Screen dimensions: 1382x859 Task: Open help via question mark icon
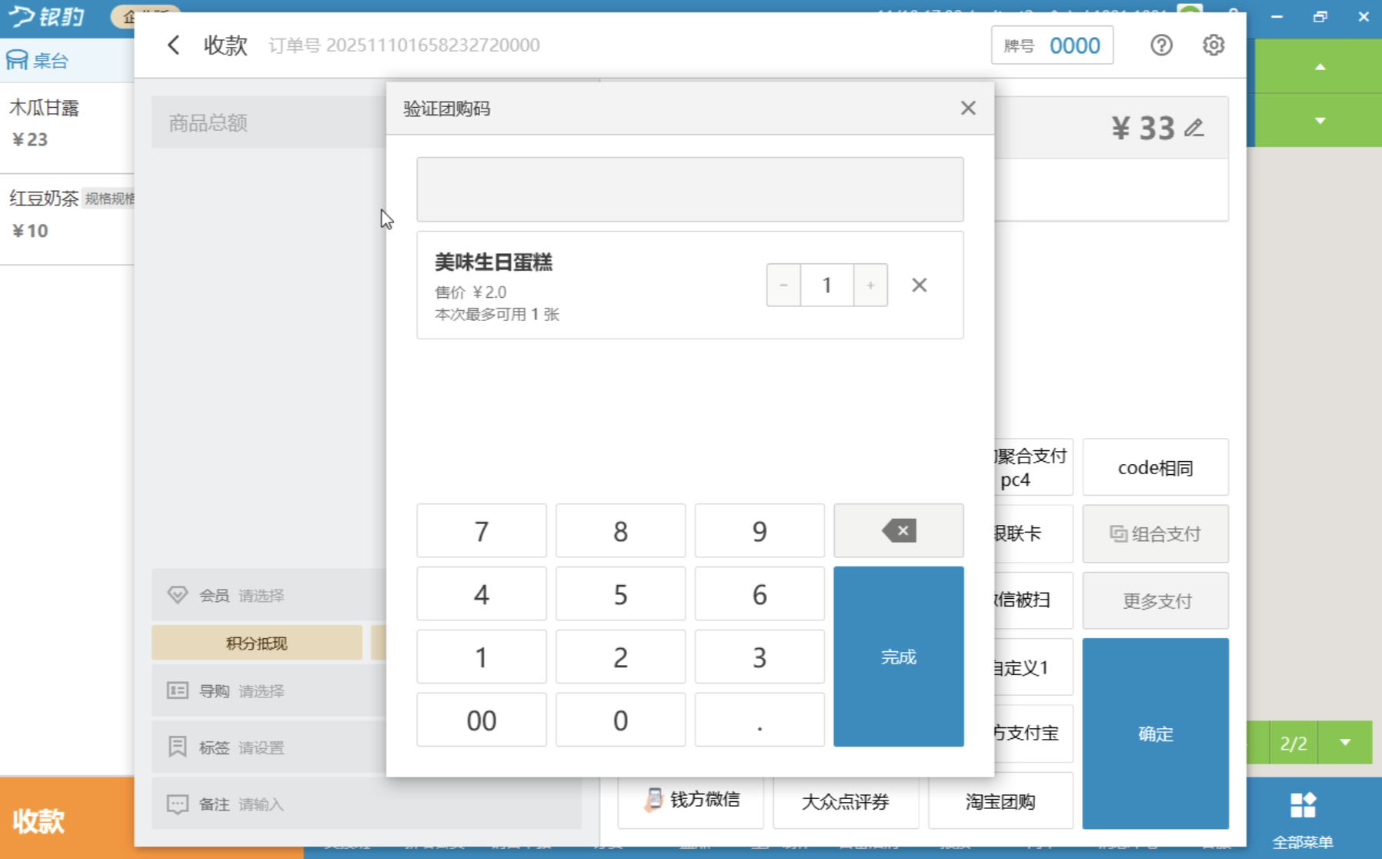point(1161,45)
